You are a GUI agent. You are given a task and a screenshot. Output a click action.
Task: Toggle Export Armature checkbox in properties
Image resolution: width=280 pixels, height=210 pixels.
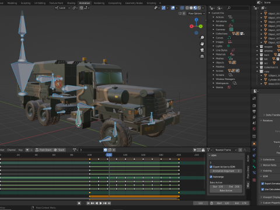tap(262, 184)
